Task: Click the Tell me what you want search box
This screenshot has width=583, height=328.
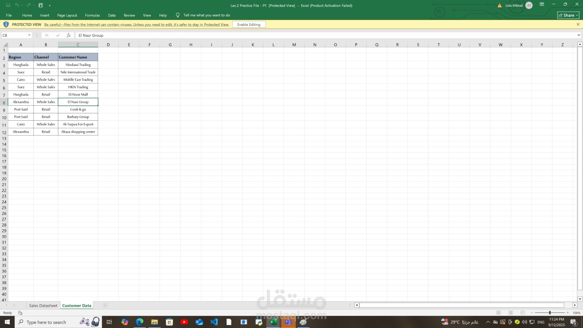Action: pos(207,15)
